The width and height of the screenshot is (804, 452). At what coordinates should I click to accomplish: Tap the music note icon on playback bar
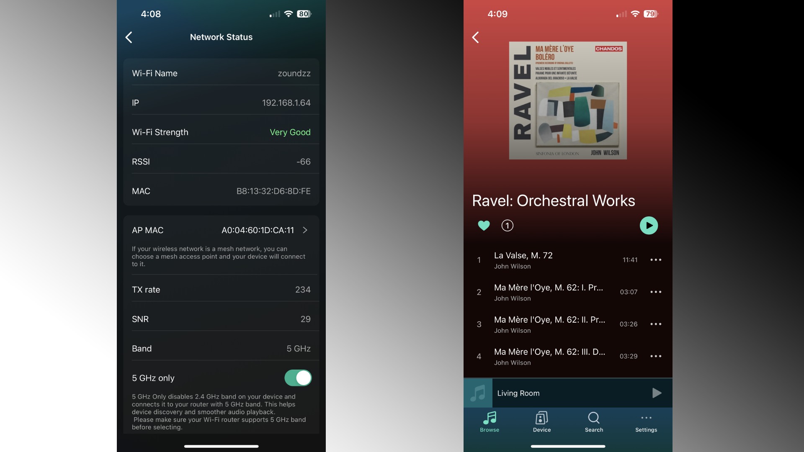point(478,393)
